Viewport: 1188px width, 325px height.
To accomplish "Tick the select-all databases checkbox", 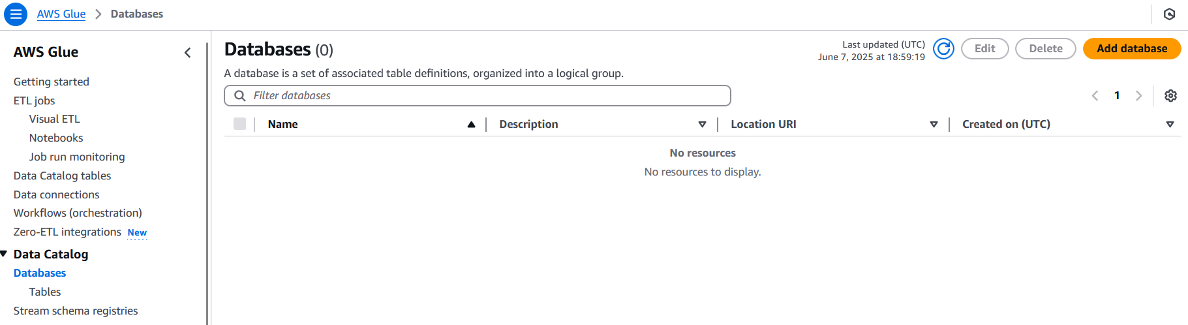I will tap(240, 124).
